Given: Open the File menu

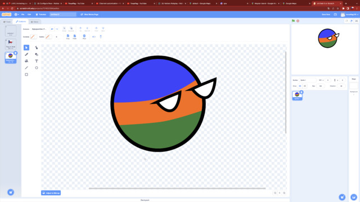Looking at the screenshot, I should (22, 15).
